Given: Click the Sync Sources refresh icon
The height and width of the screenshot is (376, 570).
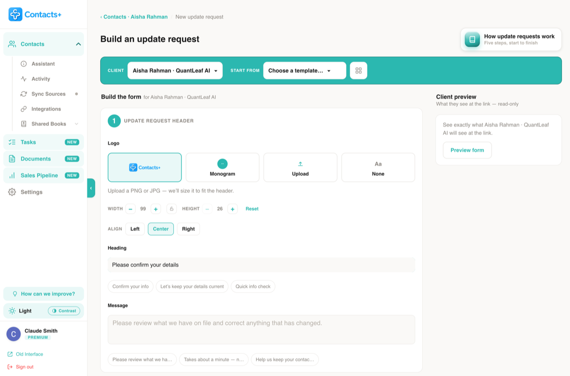Looking at the screenshot, I should (x=24, y=94).
